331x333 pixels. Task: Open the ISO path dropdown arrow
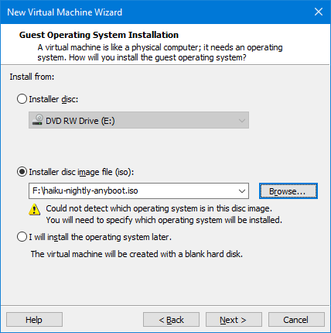coord(242,191)
